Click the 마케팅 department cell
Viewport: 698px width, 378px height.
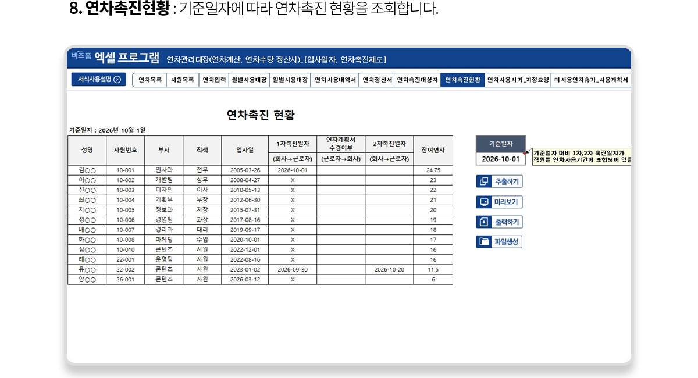click(x=164, y=240)
